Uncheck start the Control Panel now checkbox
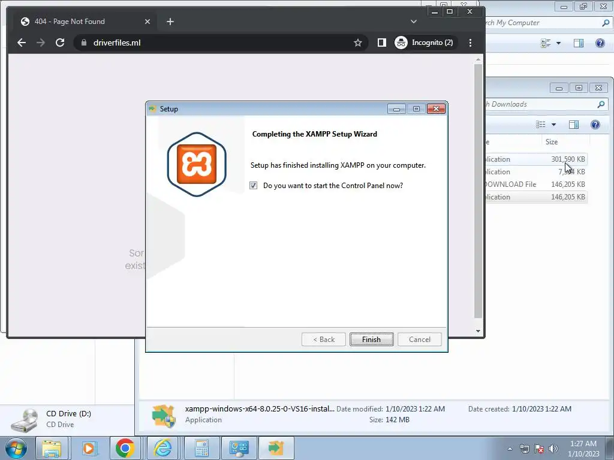This screenshot has width=614, height=460. pyautogui.click(x=254, y=186)
